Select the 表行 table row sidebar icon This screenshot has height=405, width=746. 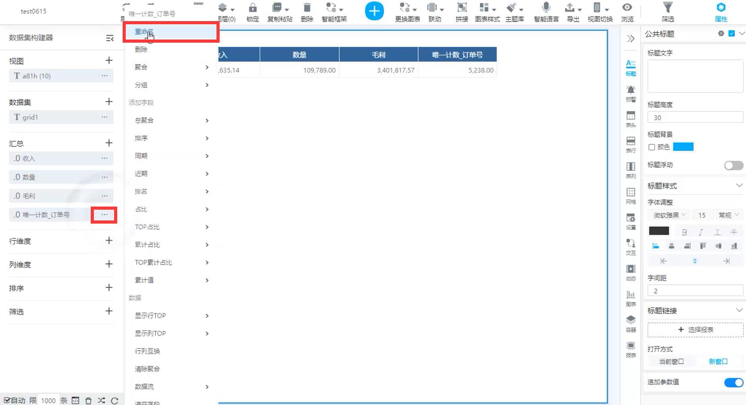click(x=631, y=145)
